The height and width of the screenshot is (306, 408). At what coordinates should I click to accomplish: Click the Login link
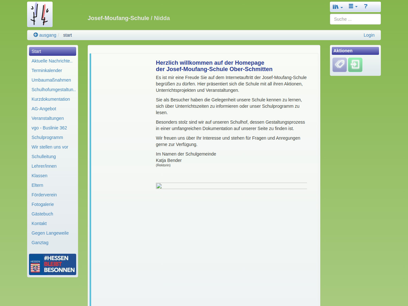pyautogui.click(x=369, y=35)
